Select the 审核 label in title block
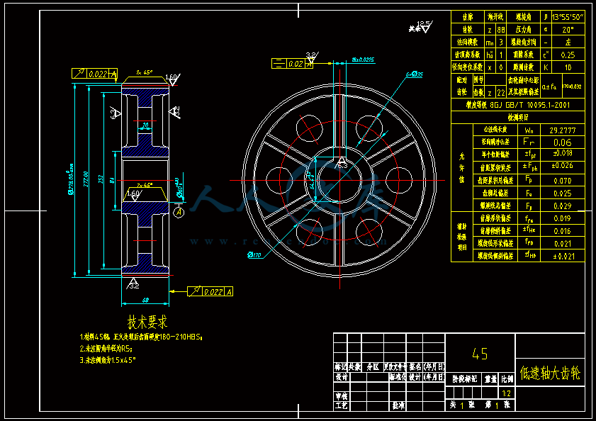This screenshot has height=421, width=596. 342,396
